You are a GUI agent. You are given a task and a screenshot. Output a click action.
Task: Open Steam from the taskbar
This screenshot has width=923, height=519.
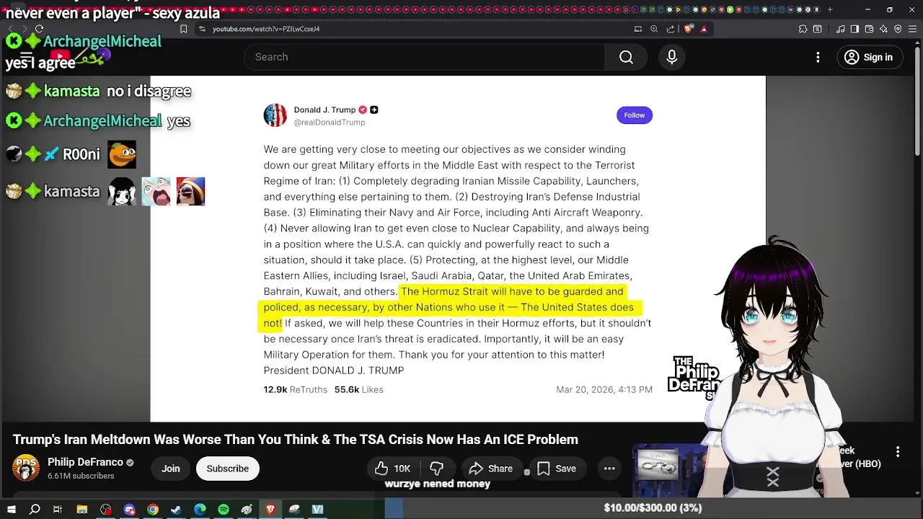(176, 510)
